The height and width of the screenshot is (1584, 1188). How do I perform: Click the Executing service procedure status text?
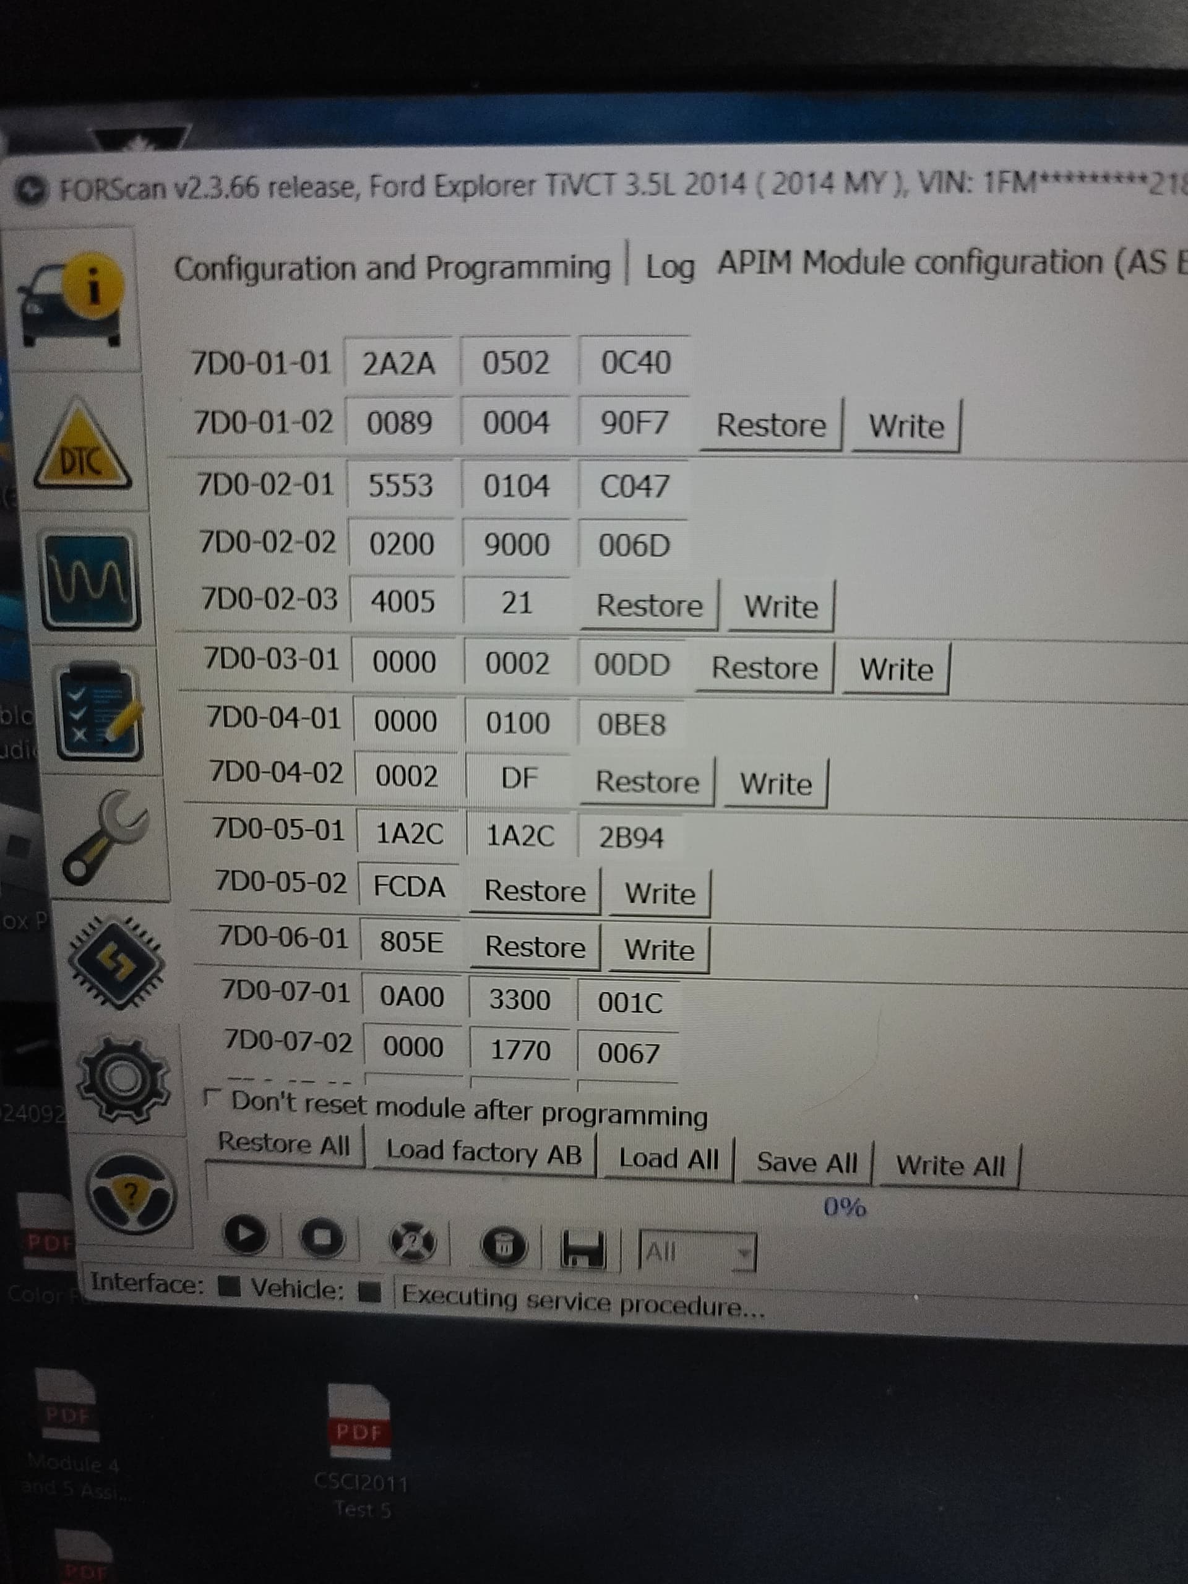pos(583,1301)
